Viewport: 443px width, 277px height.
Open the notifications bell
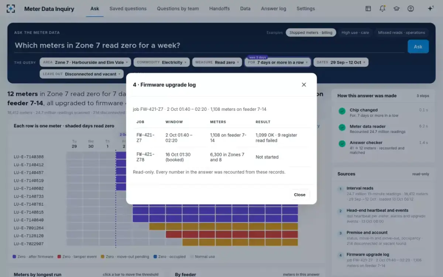[382, 9]
